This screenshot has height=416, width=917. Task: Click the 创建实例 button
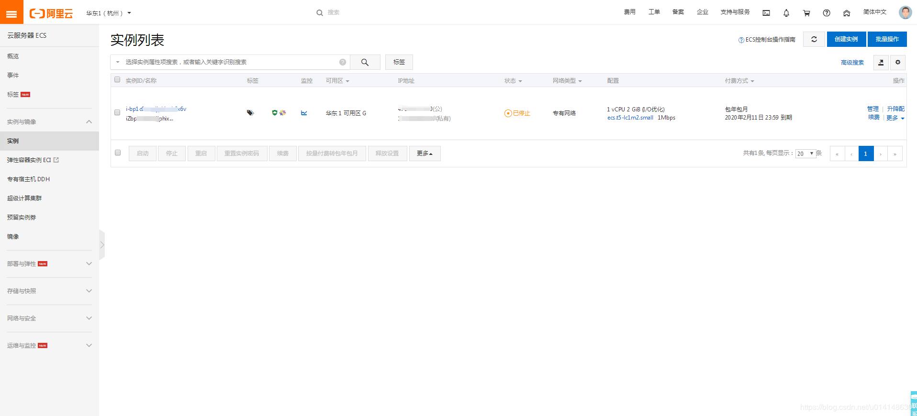[846, 39]
